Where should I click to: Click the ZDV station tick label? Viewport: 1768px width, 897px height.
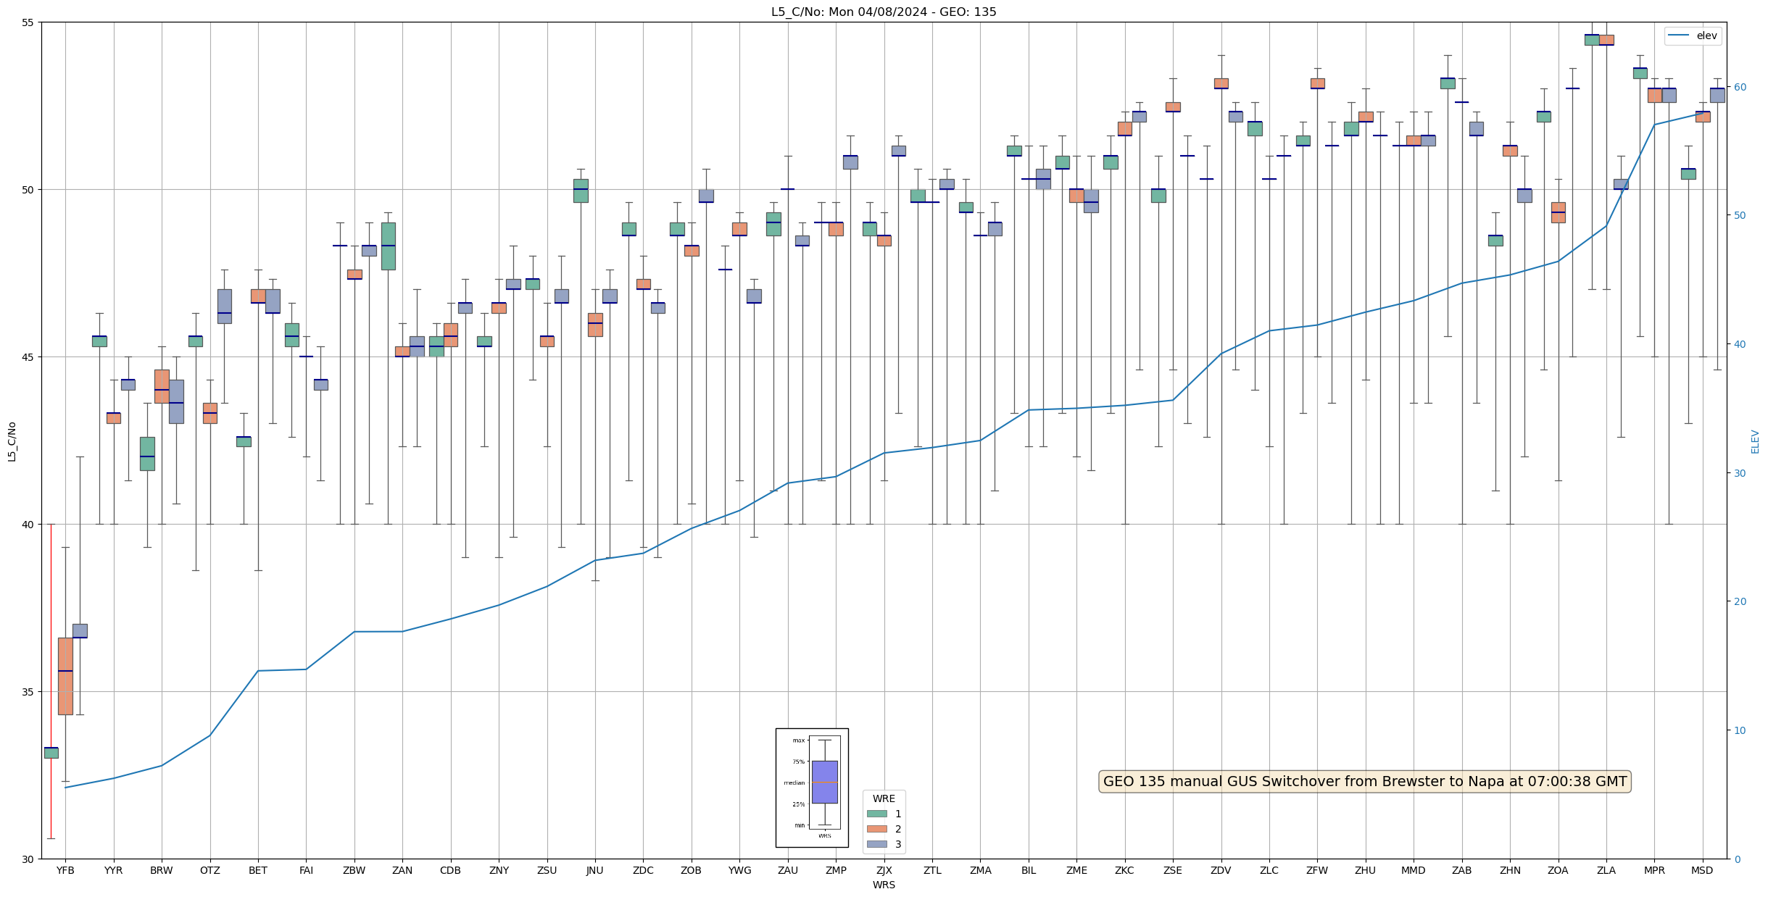tap(1221, 871)
